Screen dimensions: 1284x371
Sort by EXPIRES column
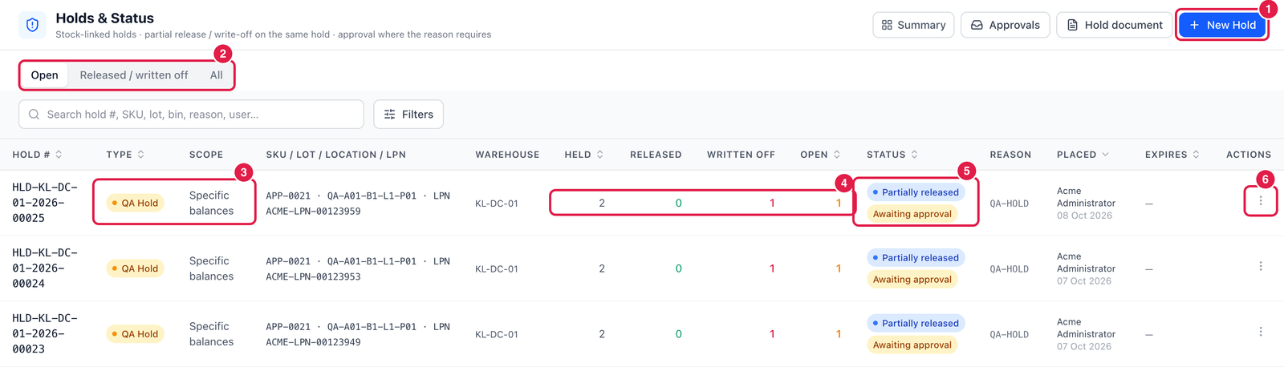coord(1172,155)
